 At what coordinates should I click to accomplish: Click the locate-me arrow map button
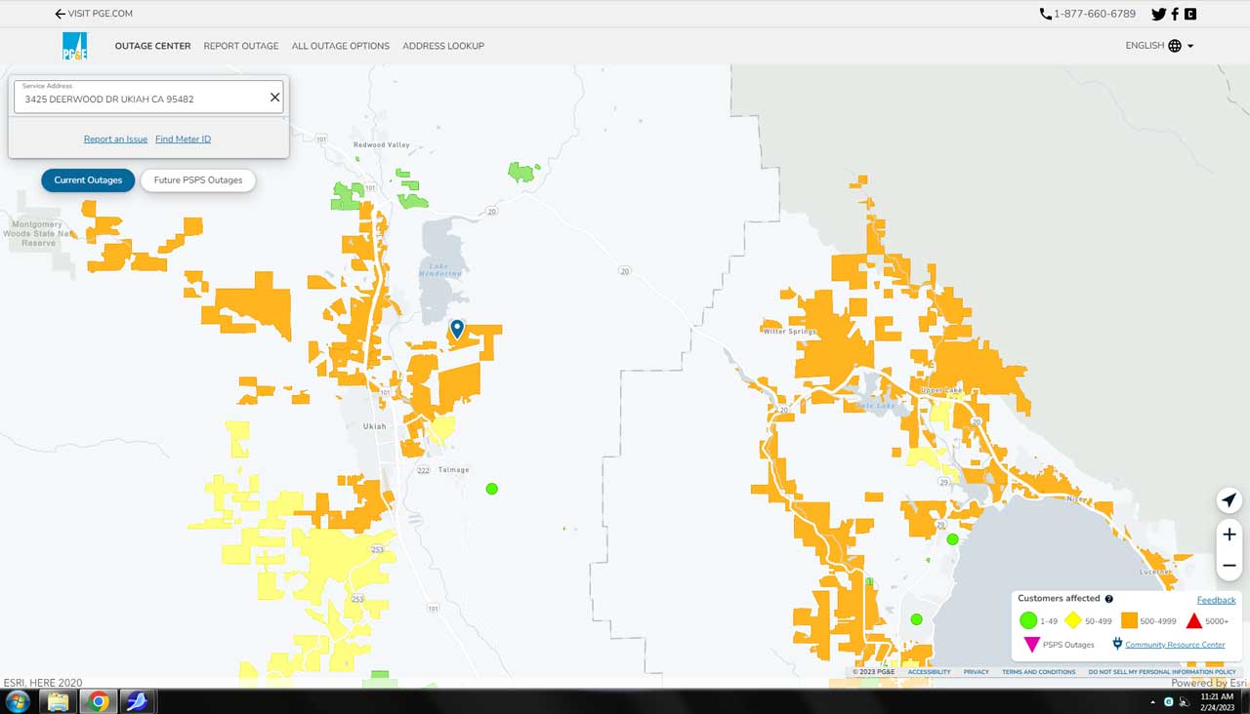pos(1229,500)
